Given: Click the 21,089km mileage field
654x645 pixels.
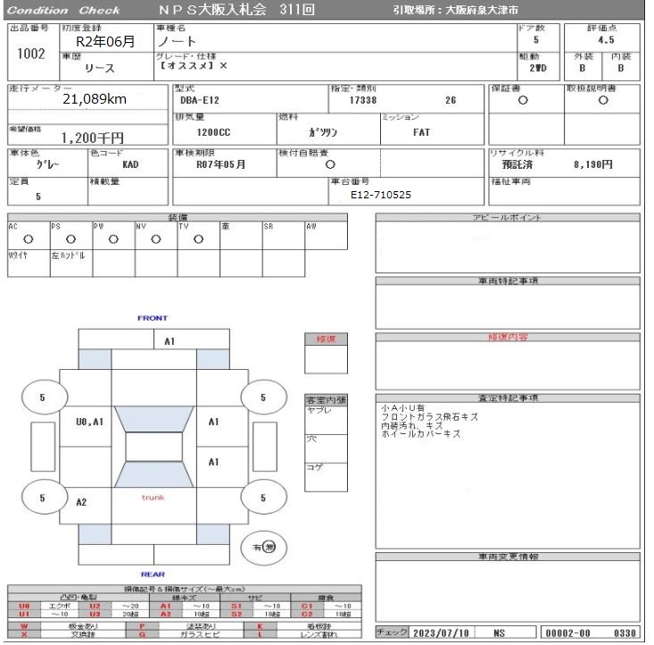Looking at the screenshot, I should 95,100.
